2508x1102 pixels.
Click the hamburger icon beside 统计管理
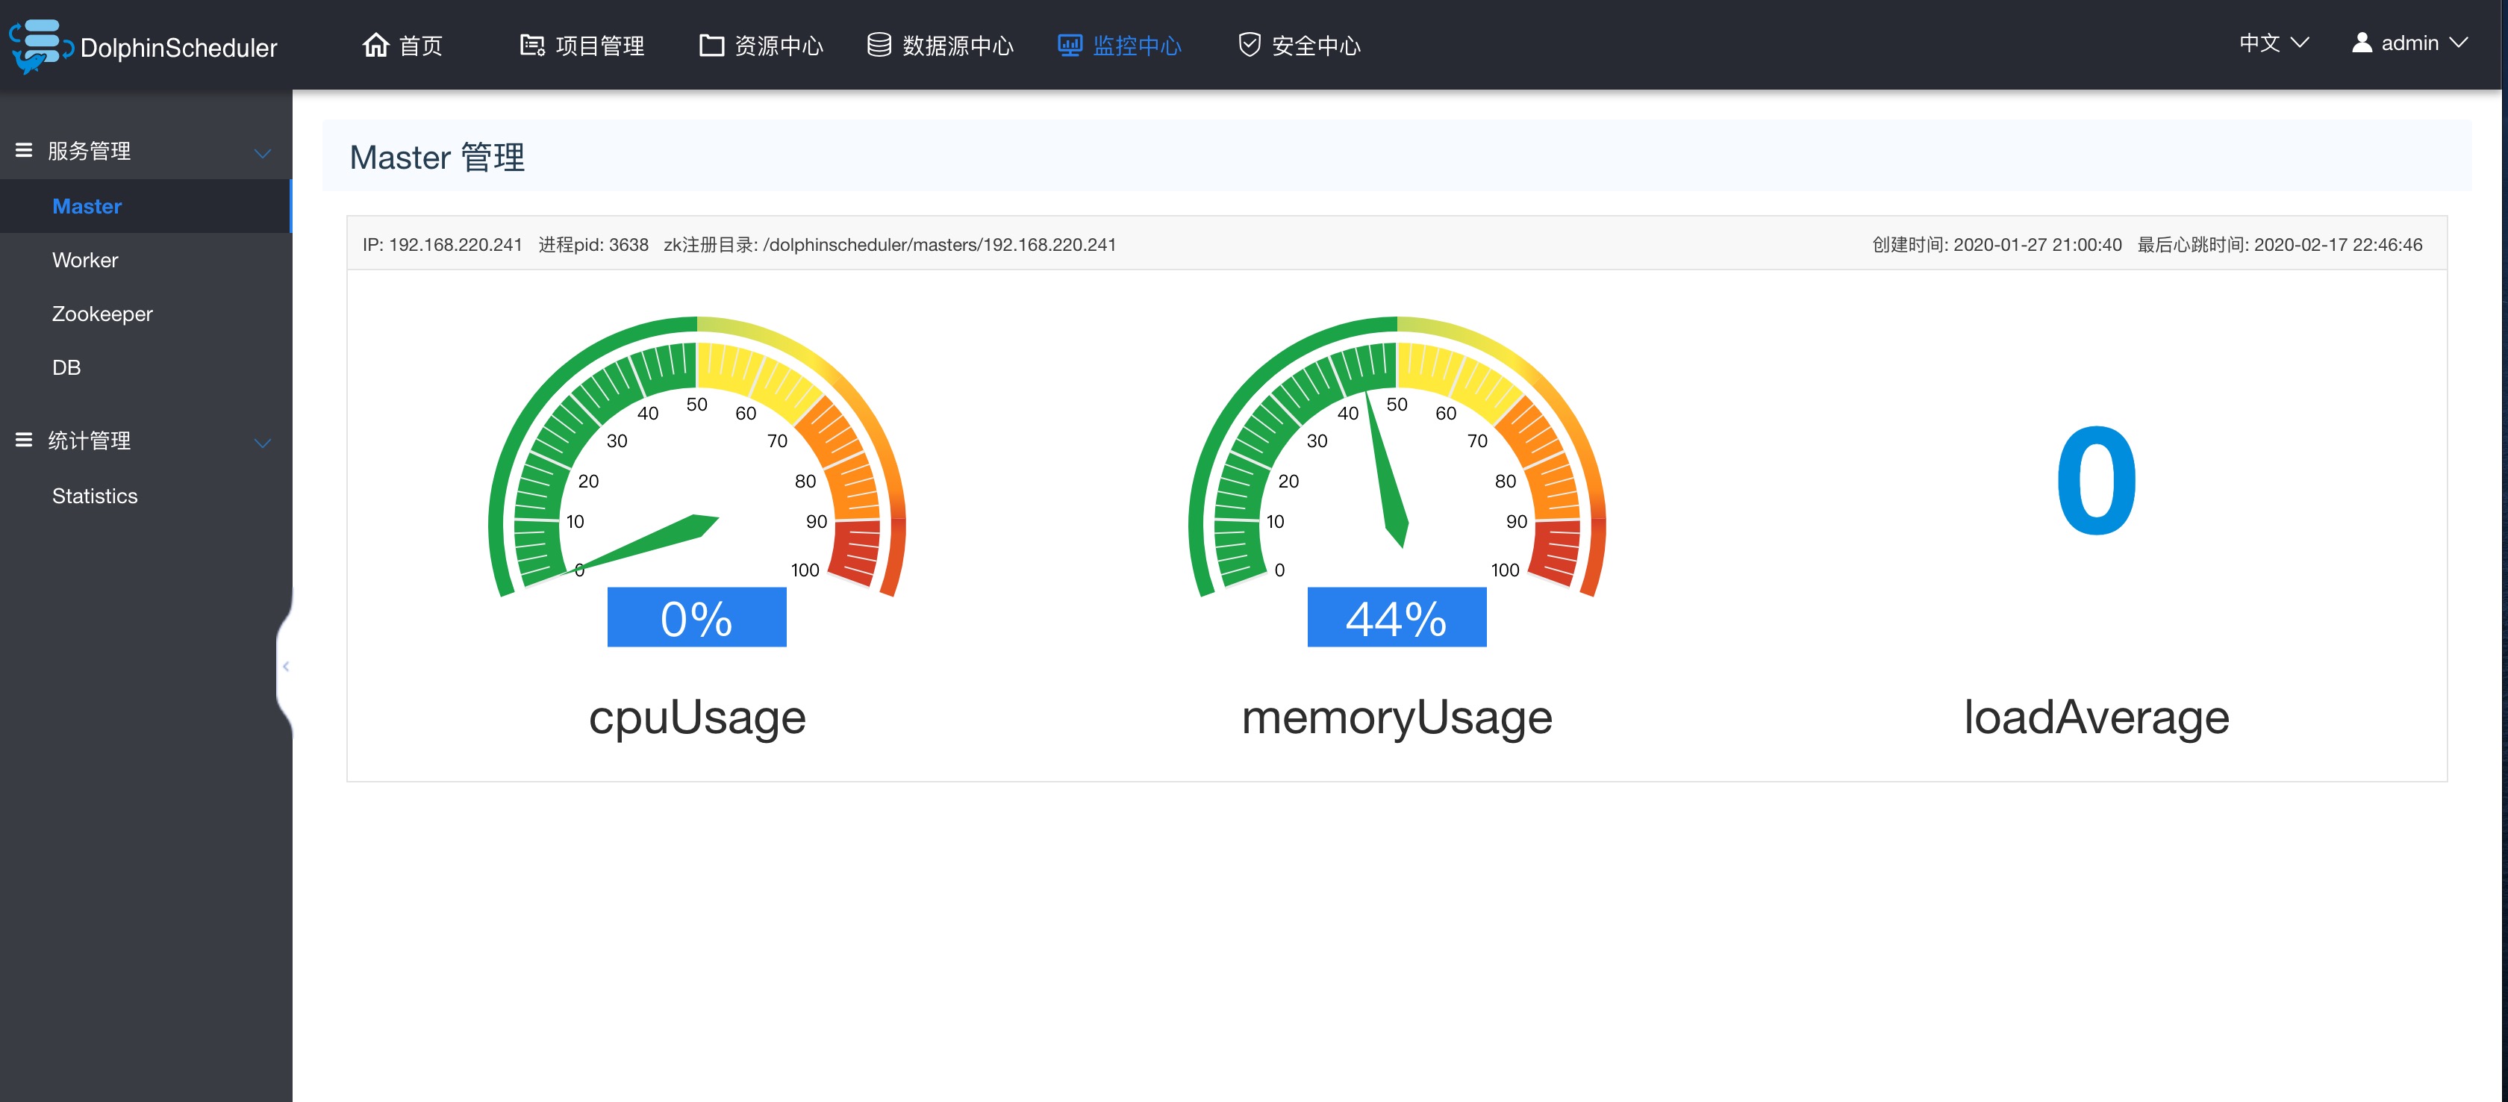[x=25, y=440]
